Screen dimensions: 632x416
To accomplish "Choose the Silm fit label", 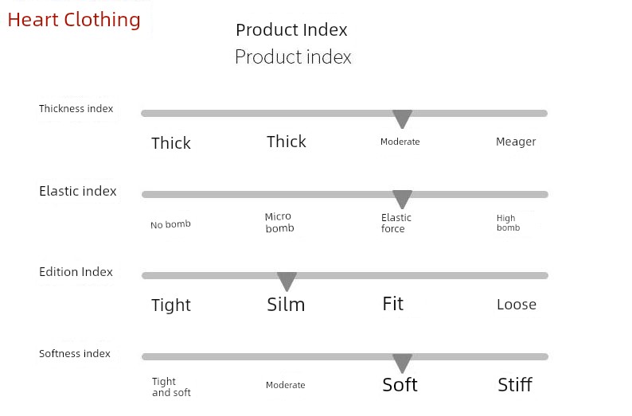I will click(x=286, y=305).
